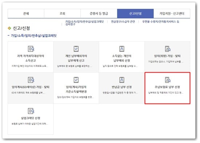This screenshot has width=200, height=143.
Task: Follow the 가입/소득/임의/반추납/실업크레딧 sub-menu link
Action: [x=84, y=22]
